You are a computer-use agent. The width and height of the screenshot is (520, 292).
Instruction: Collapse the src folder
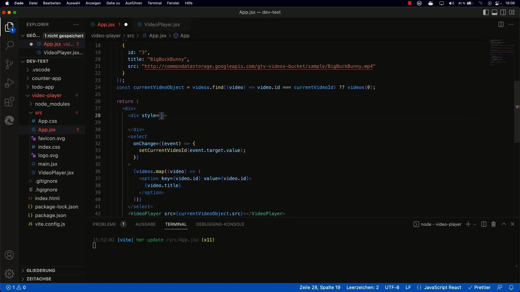38,113
